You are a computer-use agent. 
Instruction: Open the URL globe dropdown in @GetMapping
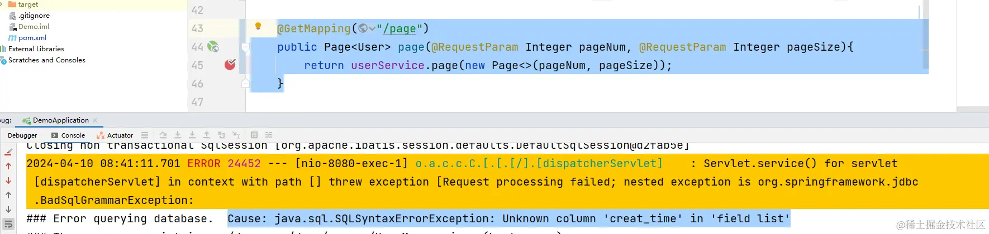coord(367,28)
